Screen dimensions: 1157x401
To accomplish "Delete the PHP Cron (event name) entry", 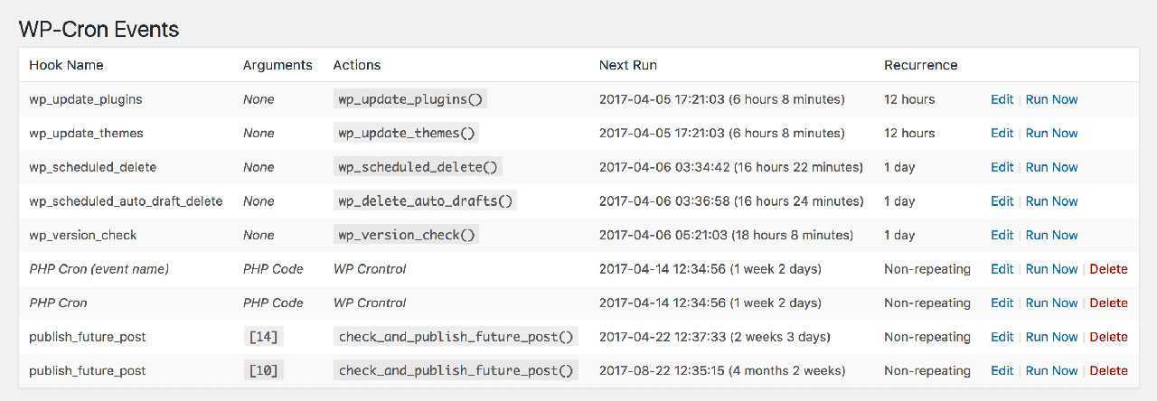I will point(1108,269).
